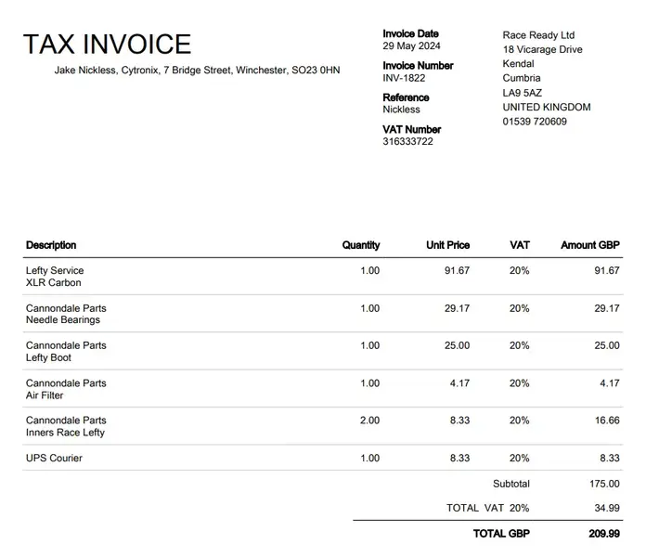646x557 pixels.
Task: Click unit price 4.17 in Air Filter row
Action: (459, 383)
